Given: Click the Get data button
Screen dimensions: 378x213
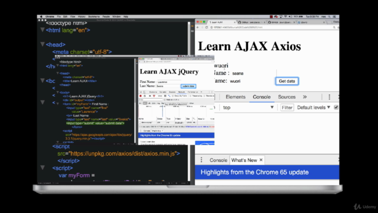Looking at the screenshot, I should point(287,81).
